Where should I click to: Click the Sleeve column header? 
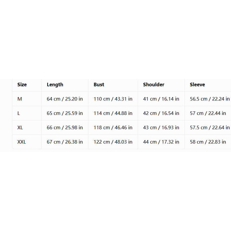197,85
